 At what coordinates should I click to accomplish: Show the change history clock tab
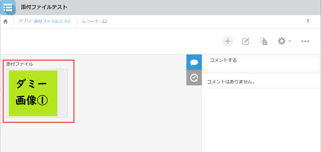194,78
